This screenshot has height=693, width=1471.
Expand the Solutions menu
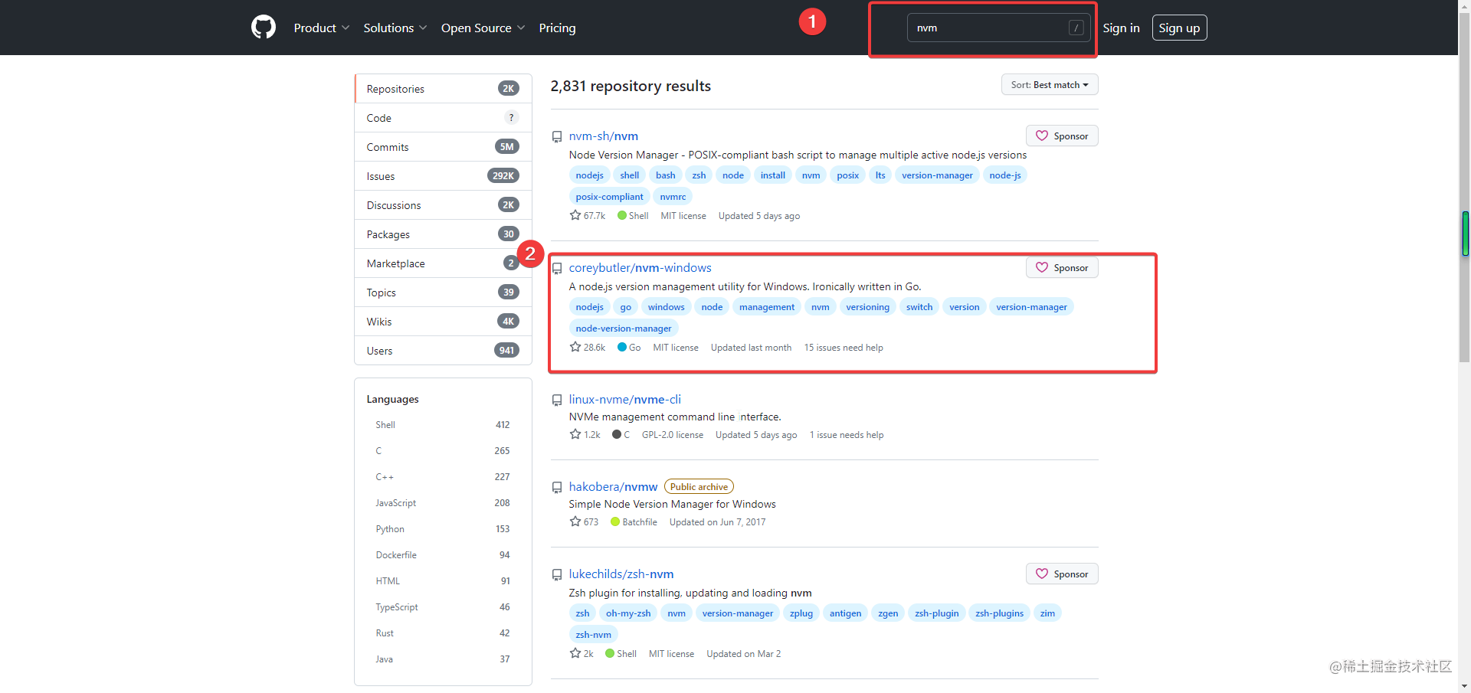(x=395, y=28)
